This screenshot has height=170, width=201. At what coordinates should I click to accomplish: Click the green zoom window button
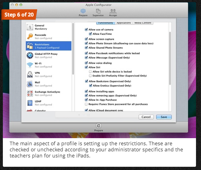21,5
